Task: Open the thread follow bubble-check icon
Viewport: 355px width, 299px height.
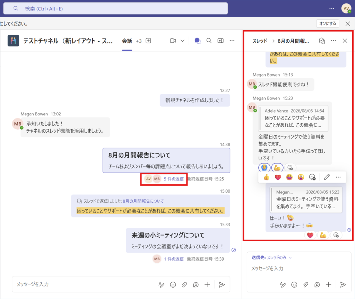Action: (x=322, y=41)
